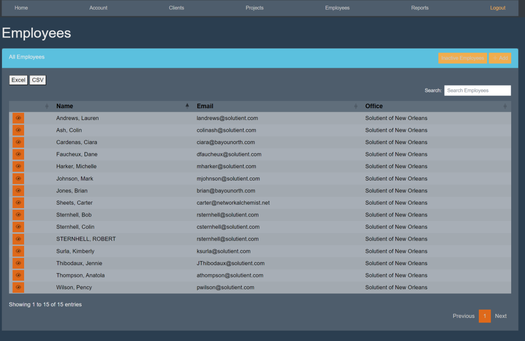The width and height of the screenshot is (525, 341).
Task: Click eye icon for Surla, Kimberly
Action: click(x=18, y=251)
